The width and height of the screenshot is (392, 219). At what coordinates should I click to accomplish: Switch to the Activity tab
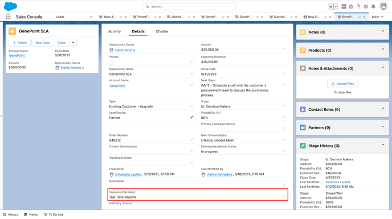(115, 31)
